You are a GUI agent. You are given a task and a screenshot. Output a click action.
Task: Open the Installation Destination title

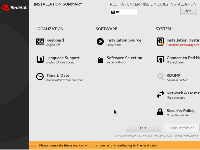pos(183,40)
